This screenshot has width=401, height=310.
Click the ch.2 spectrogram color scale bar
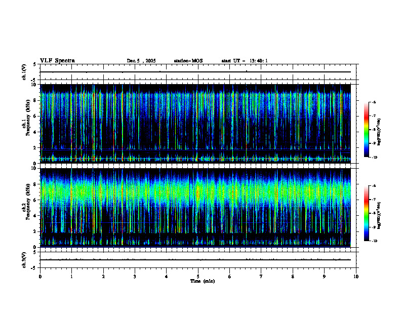pos(366,213)
